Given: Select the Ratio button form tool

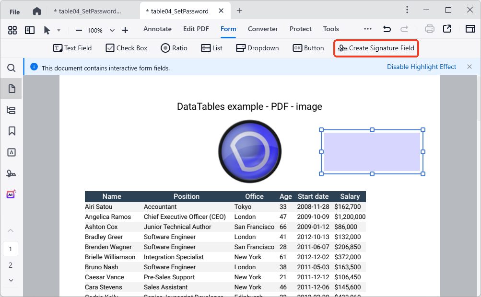Looking at the screenshot, I should 174,48.
